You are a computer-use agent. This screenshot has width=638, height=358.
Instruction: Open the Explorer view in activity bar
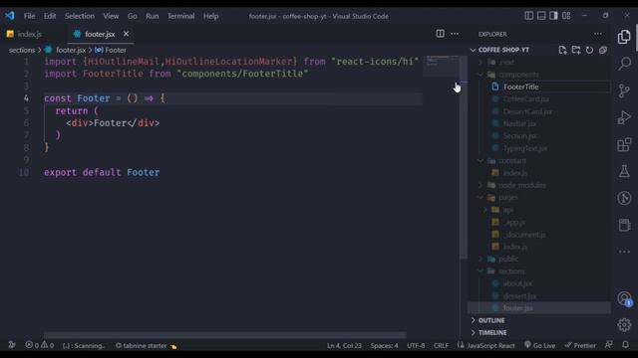(624, 37)
